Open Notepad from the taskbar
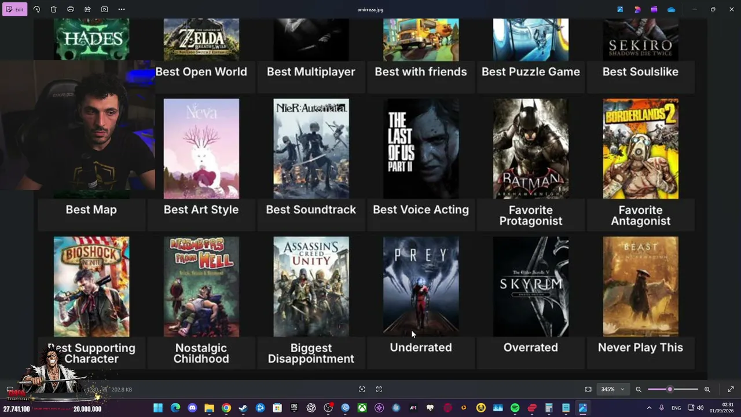741x417 pixels. (566, 408)
